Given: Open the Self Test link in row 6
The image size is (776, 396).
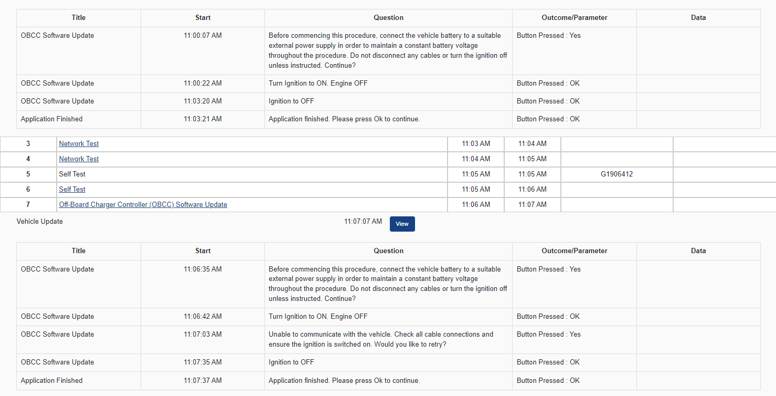Looking at the screenshot, I should [x=72, y=190].
